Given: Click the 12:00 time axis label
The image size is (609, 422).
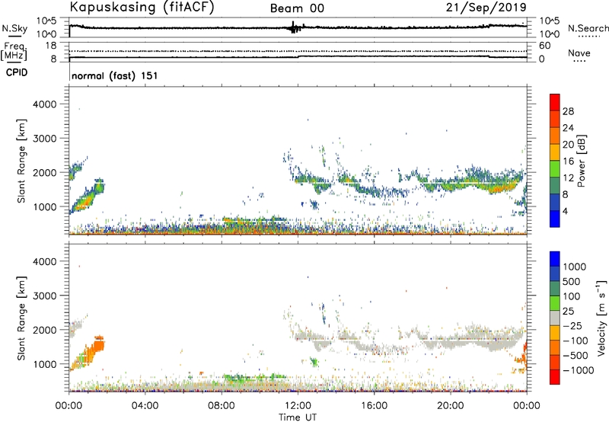Looking at the screenshot, I should pyautogui.click(x=298, y=406).
